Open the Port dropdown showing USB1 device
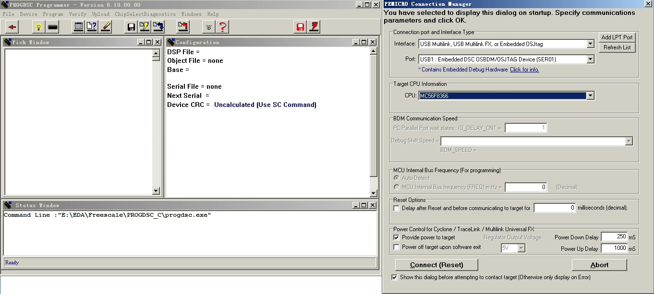Screen dimensions: 654x294 pos(591,59)
